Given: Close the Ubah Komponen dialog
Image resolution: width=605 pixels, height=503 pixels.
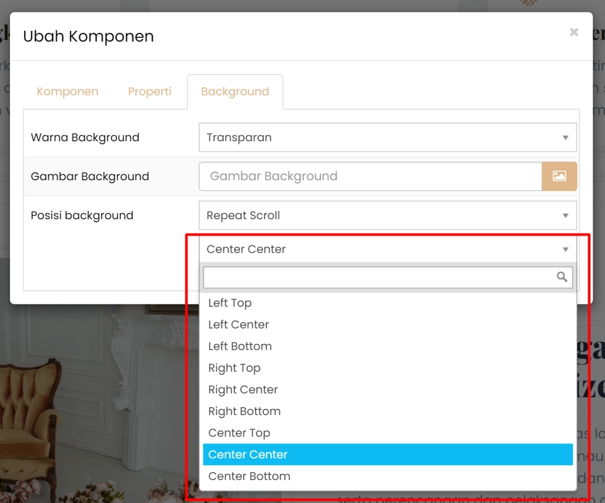Looking at the screenshot, I should [574, 33].
